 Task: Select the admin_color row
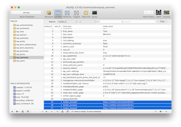pyautogui.click(x=107, y=47)
